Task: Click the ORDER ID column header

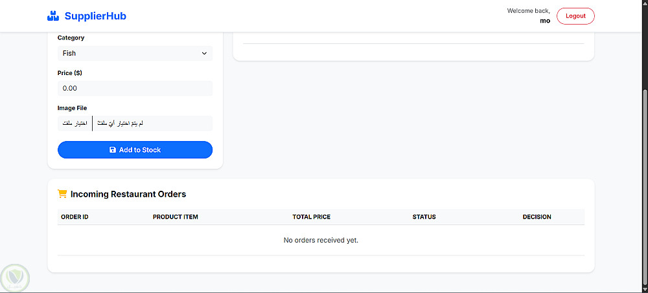Action: click(75, 217)
